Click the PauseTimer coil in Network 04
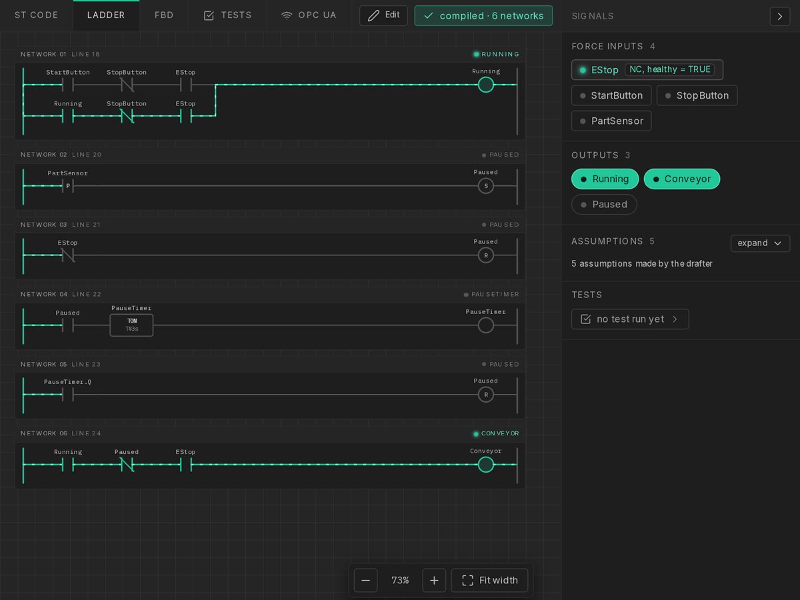 pyautogui.click(x=486, y=325)
